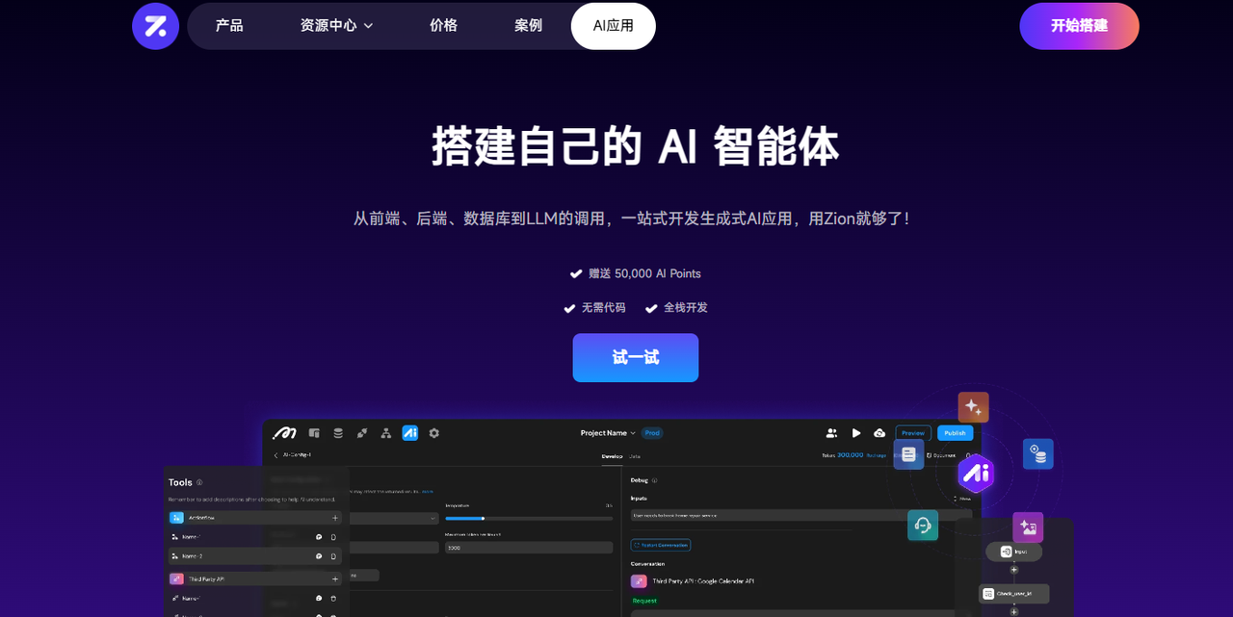Switch to the Develop tab
This screenshot has height=617, width=1233.
coord(612,456)
